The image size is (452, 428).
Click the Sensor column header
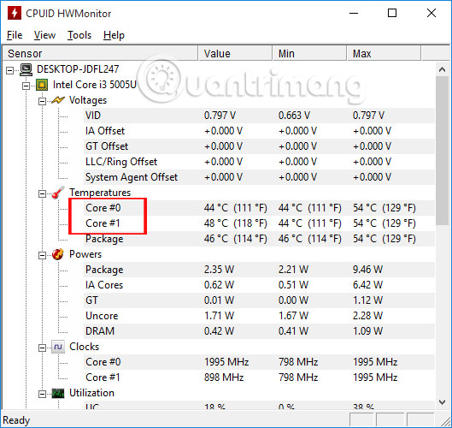click(x=100, y=53)
